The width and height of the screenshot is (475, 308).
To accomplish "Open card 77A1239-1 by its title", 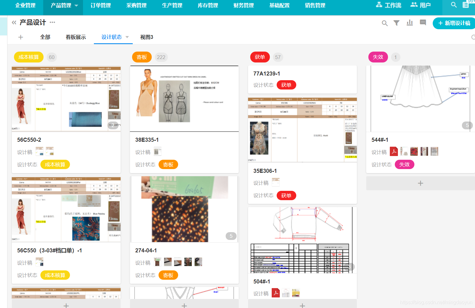I will pyautogui.click(x=267, y=73).
